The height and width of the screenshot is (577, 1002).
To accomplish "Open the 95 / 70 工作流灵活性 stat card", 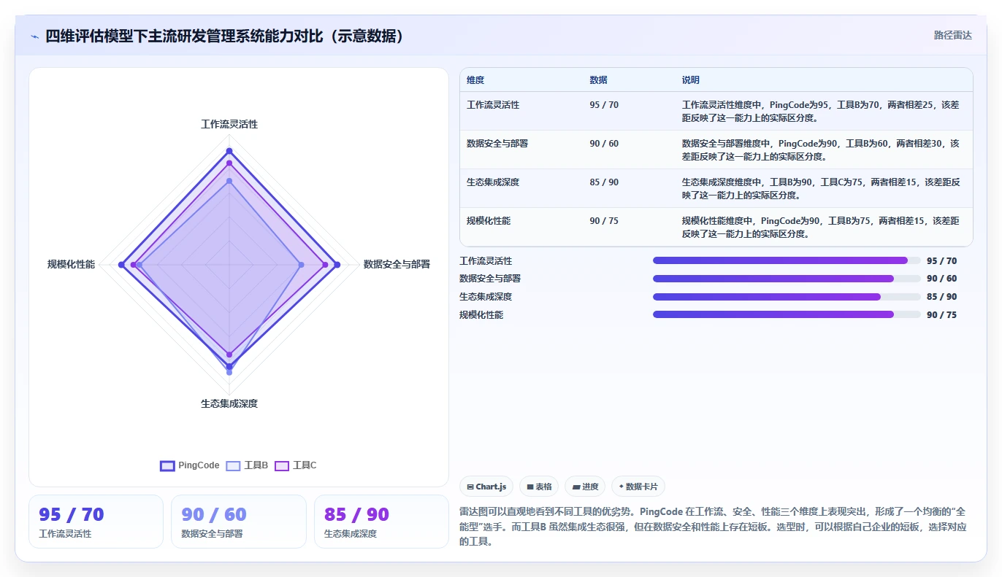I will [x=96, y=522].
